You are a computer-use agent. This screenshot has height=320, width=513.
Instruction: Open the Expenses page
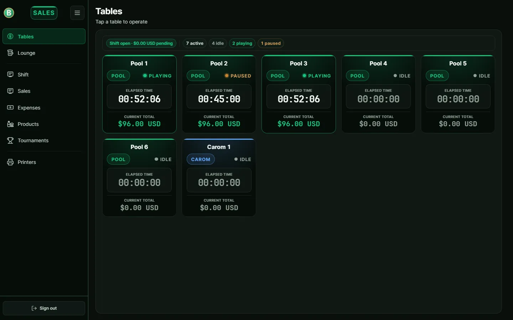pyautogui.click(x=44, y=107)
